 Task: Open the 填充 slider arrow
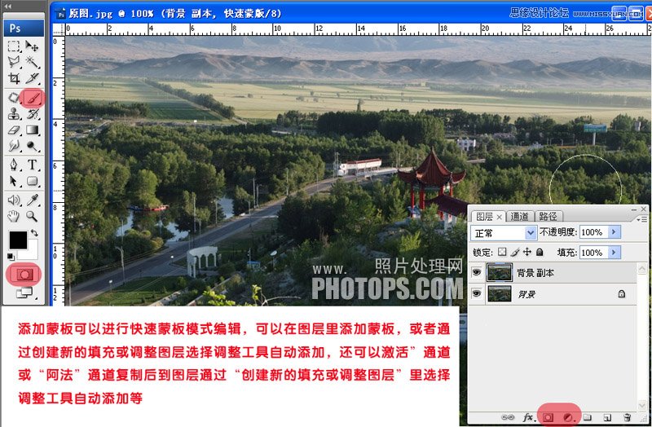click(615, 253)
